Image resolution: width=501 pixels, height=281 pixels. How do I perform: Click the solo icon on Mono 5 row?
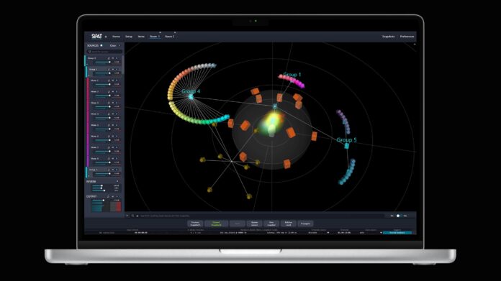pos(117,125)
